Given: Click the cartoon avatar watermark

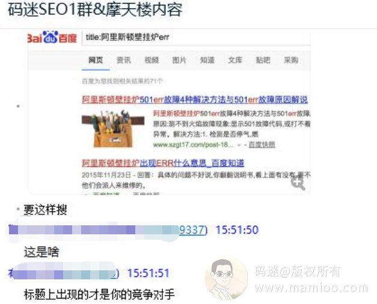Looking at the screenshot, I should click(x=226, y=279).
